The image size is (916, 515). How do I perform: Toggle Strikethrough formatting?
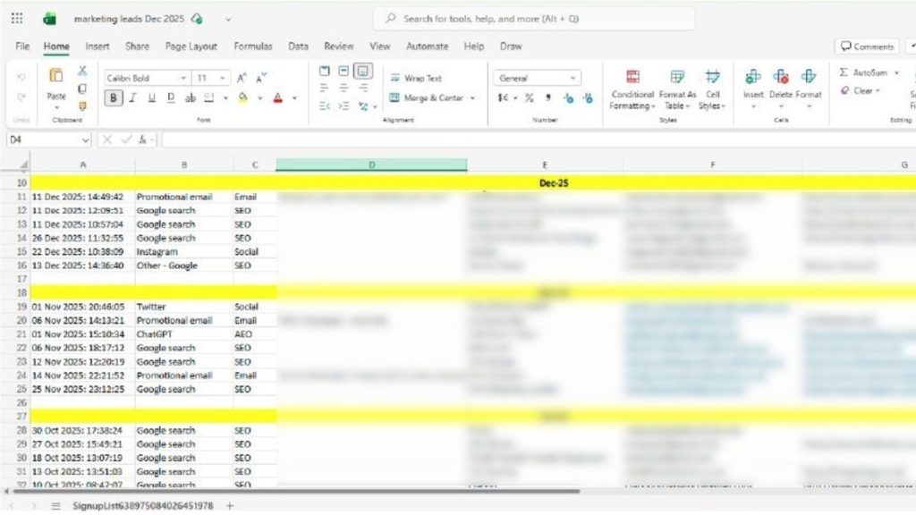point(190,97)
